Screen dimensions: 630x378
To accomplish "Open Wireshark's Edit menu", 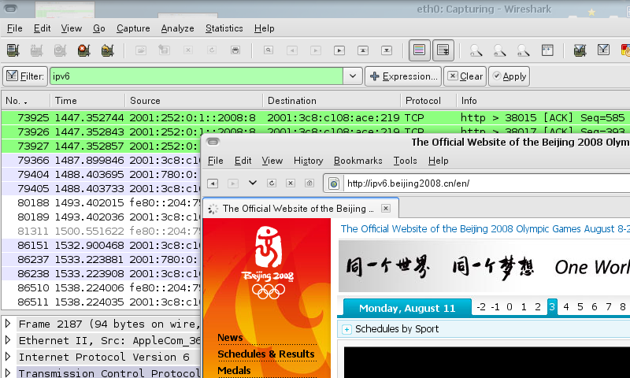I will [43, 28].
